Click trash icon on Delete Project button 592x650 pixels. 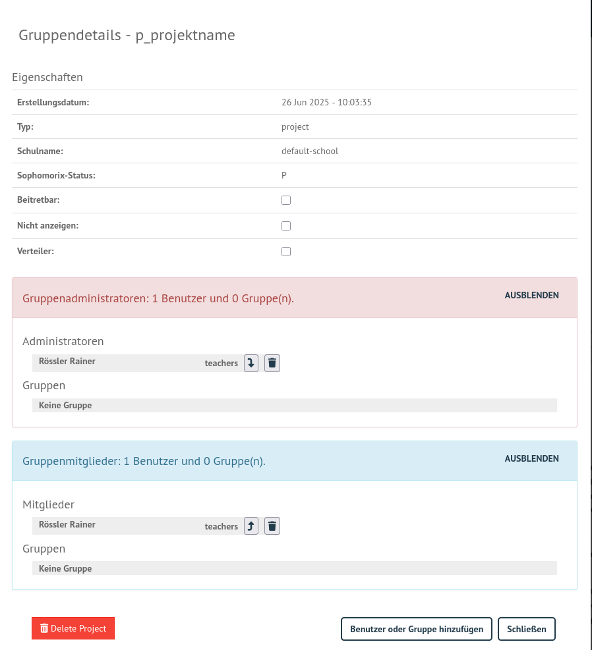(x=44, y=628)
